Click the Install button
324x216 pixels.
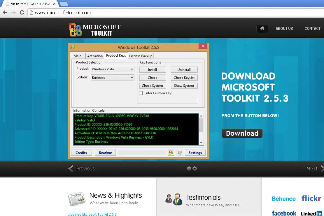153,70
